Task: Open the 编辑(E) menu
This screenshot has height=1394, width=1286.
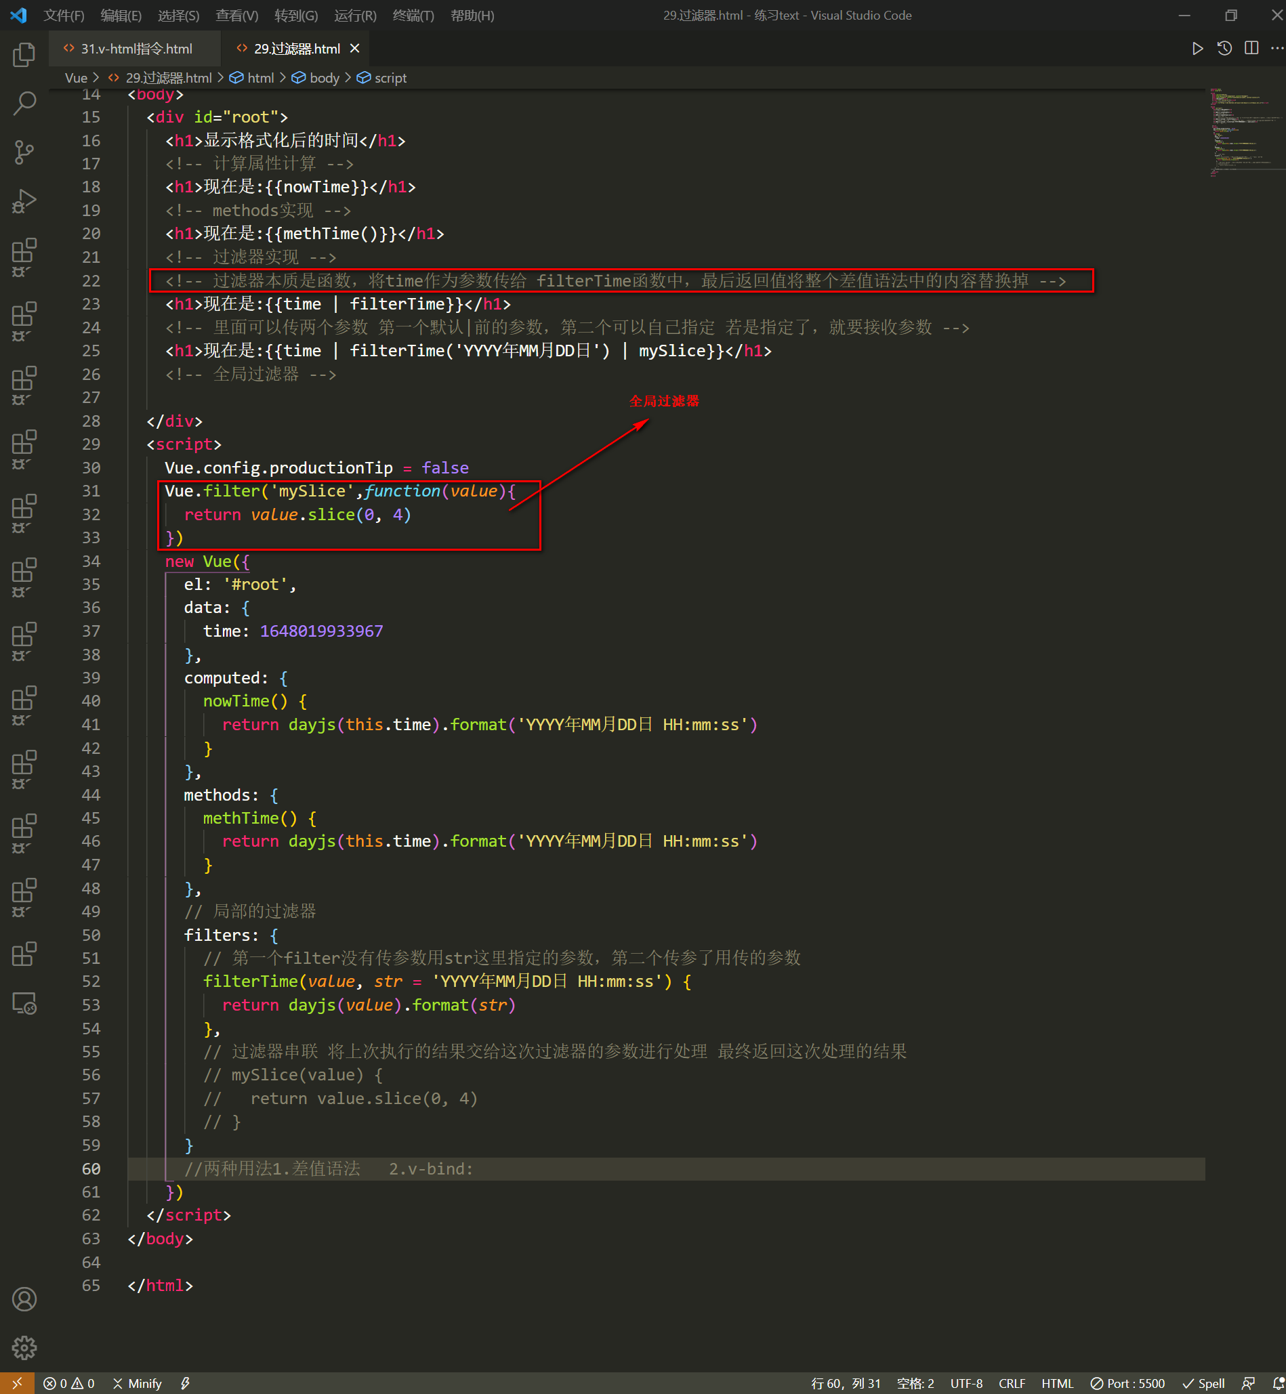Action: [121, 16]
